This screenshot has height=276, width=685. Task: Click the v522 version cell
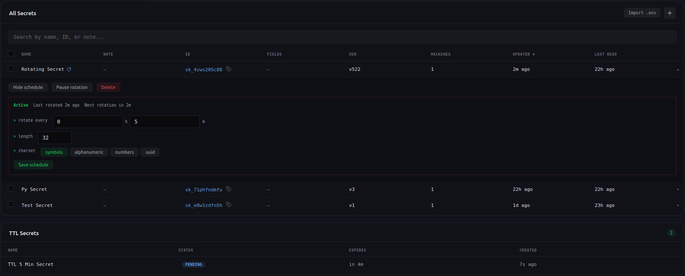(x=355, y=69)
